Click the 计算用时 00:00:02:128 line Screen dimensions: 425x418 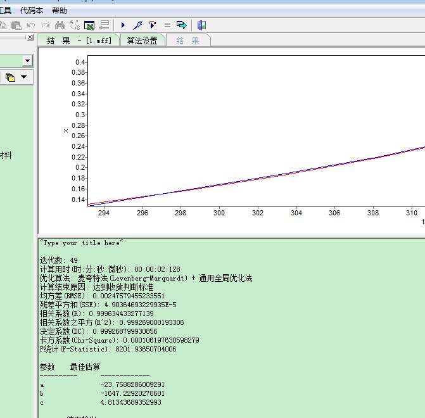pyautogui.click(x=110, y=269)
